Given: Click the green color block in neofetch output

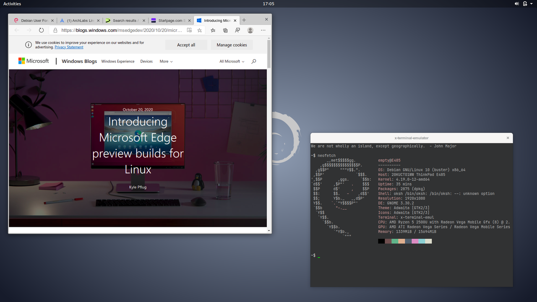Looking at the screenshot, I should click(395, 241).
